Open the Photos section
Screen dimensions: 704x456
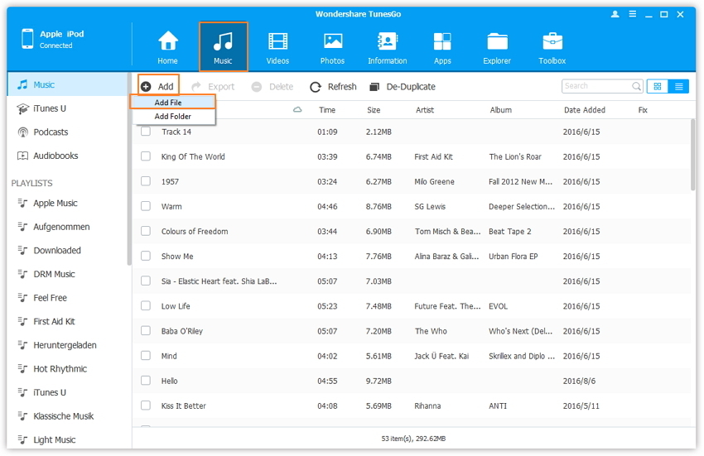click(x=333, y=47)
